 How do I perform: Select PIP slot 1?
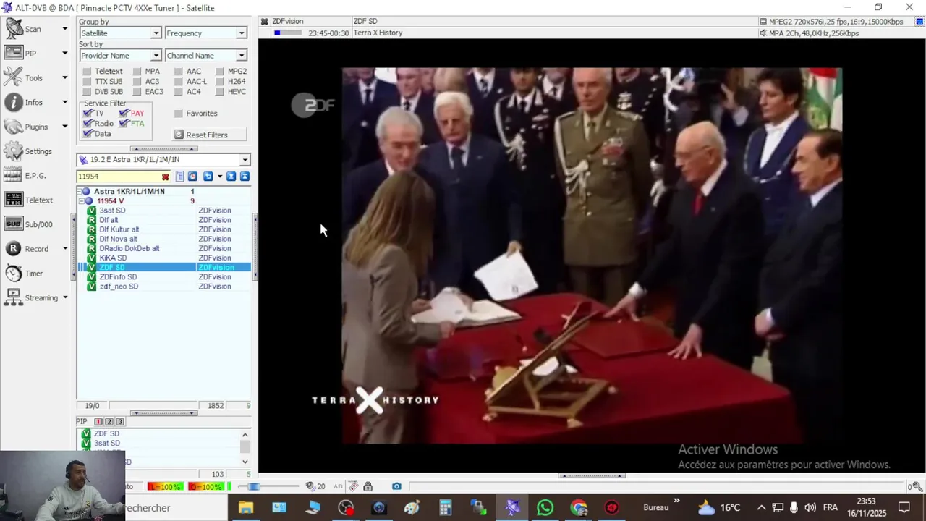click(x=98, y=421)
